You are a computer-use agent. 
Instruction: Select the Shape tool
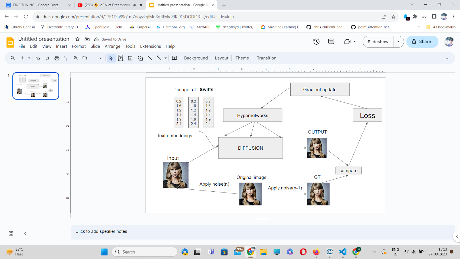140,58
